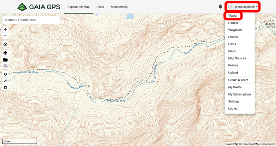
Task: Open Settings from the account menu
Action: 234,101
